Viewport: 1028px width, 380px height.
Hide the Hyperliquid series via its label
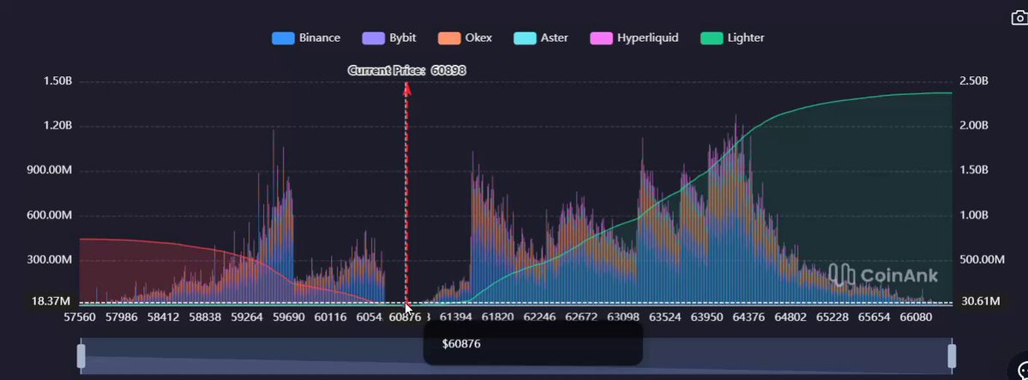(647, 38)
